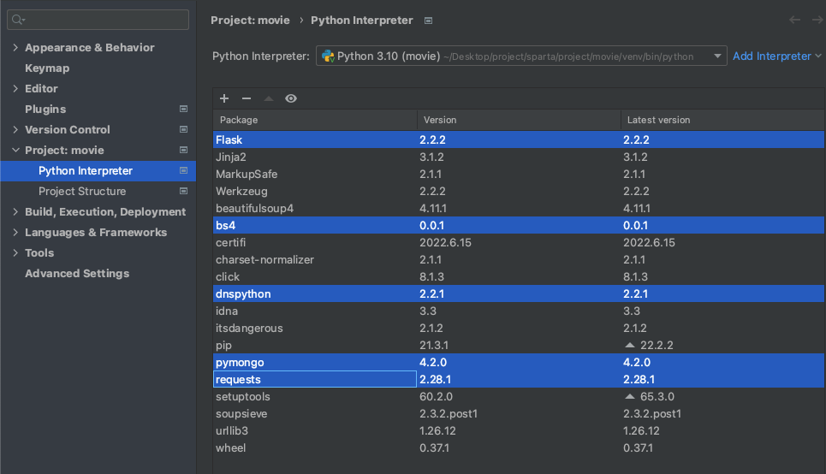Select the Jinja2 package row
826x474 pixels.
pos(519,157)
